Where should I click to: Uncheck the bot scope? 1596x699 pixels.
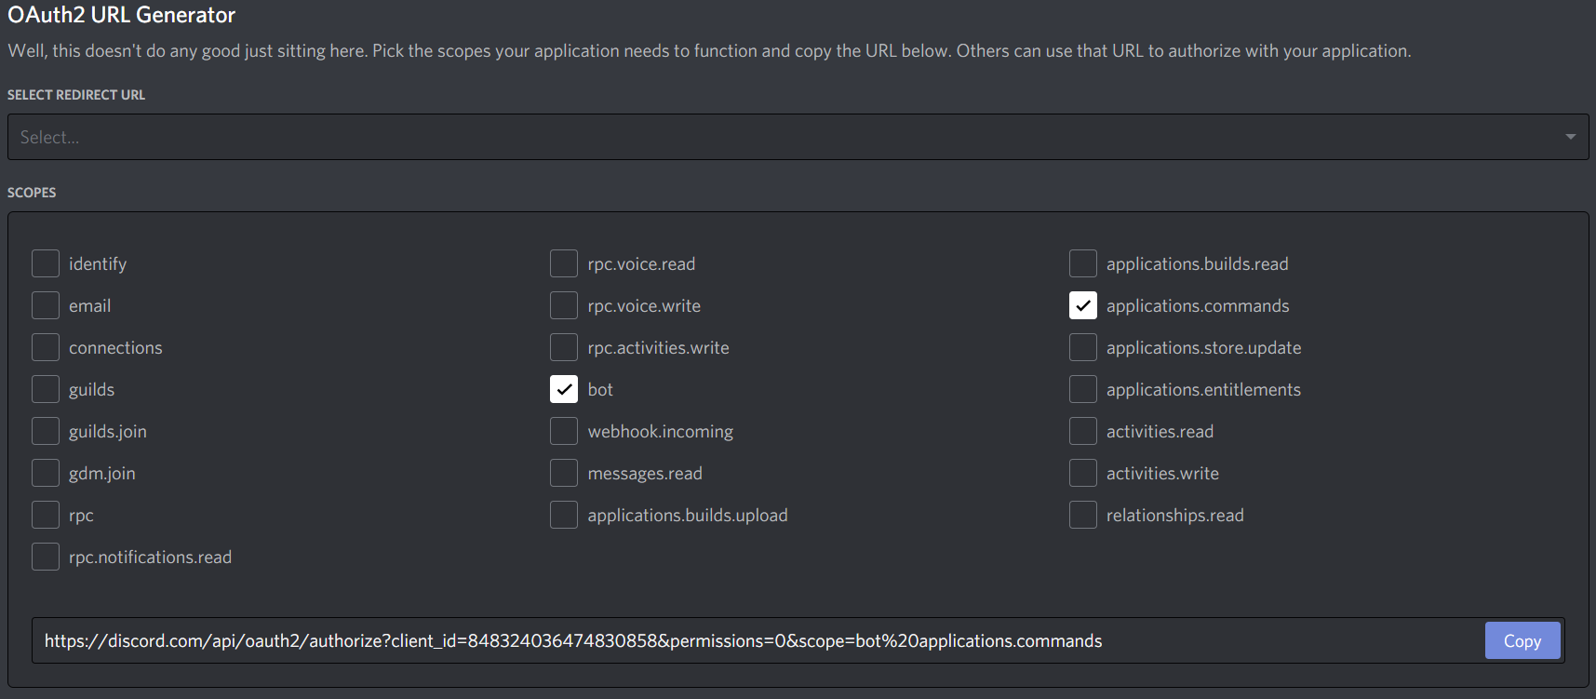coord(564,389)
